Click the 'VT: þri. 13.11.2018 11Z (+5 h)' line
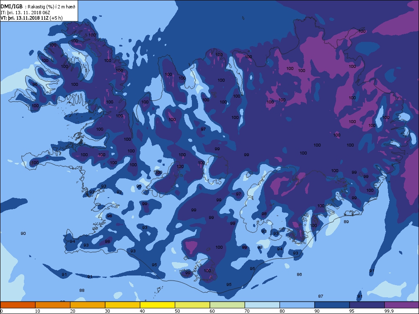 [x=31, y=18]
